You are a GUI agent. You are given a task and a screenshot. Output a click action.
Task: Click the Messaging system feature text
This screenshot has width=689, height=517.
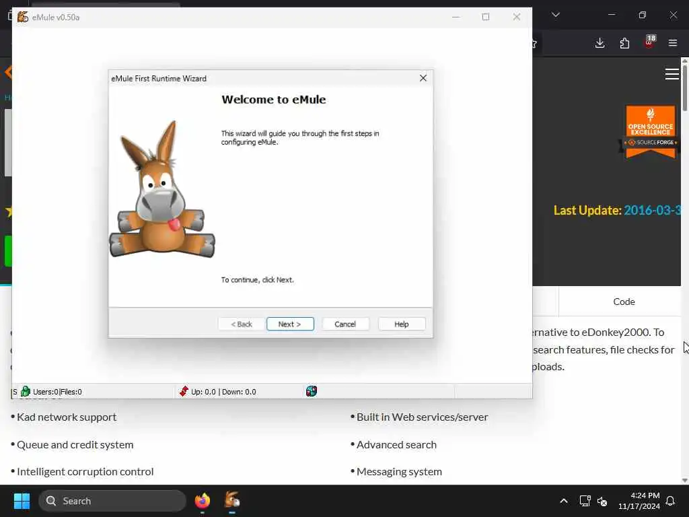tap(399, 471)
